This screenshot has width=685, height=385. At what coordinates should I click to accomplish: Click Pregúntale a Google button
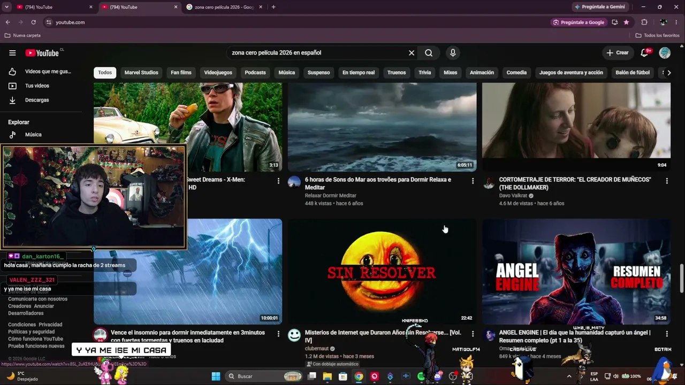tap(579, 22)
